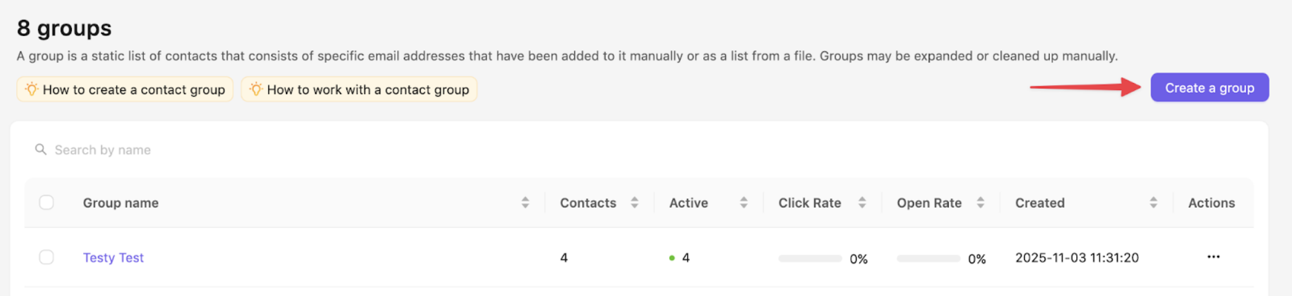
Task: Focus the Search by name field
Action: pyautogui.click(x=258, y=150)
